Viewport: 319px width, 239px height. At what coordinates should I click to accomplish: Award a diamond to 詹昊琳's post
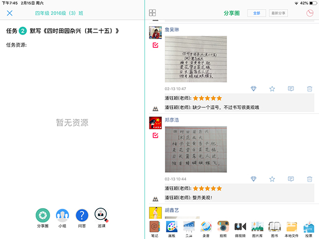(254, 89)
